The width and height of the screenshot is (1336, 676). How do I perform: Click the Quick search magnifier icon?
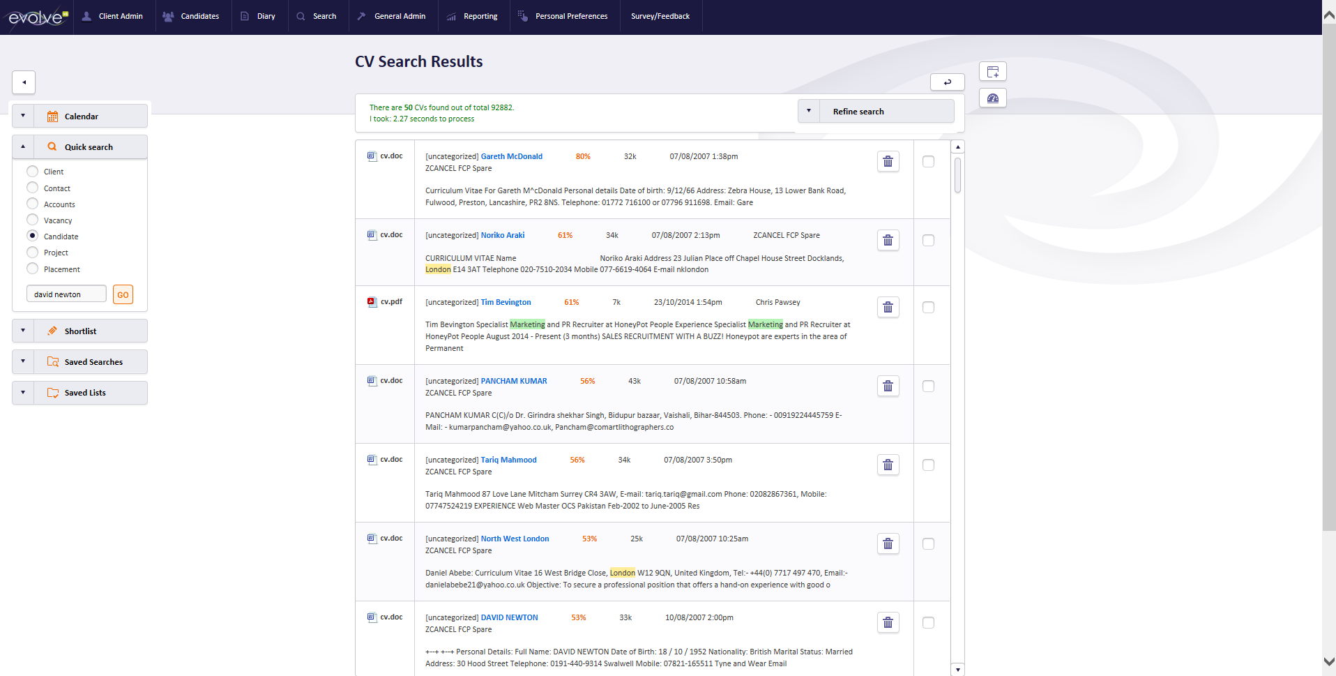52,146
